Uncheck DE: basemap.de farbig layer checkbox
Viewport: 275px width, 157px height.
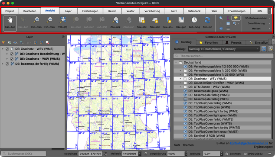[x=7, y=64]
